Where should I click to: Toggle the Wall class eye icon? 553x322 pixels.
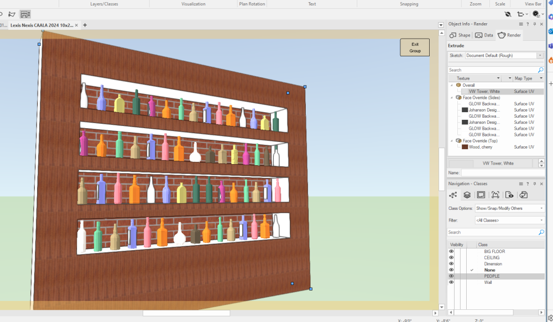coord(451,282)
